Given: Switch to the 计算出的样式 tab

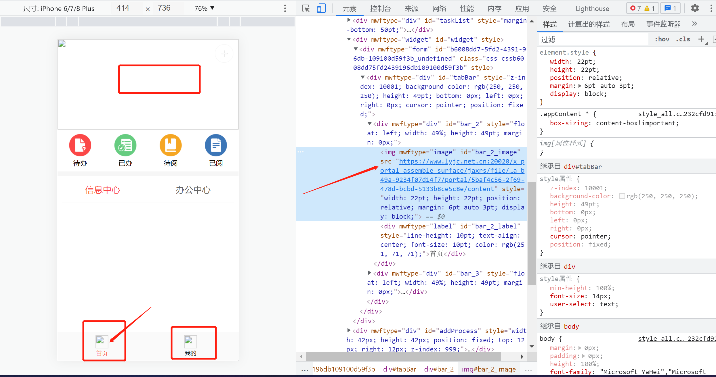Looking at the screenshot, I should tap(589, 24).
